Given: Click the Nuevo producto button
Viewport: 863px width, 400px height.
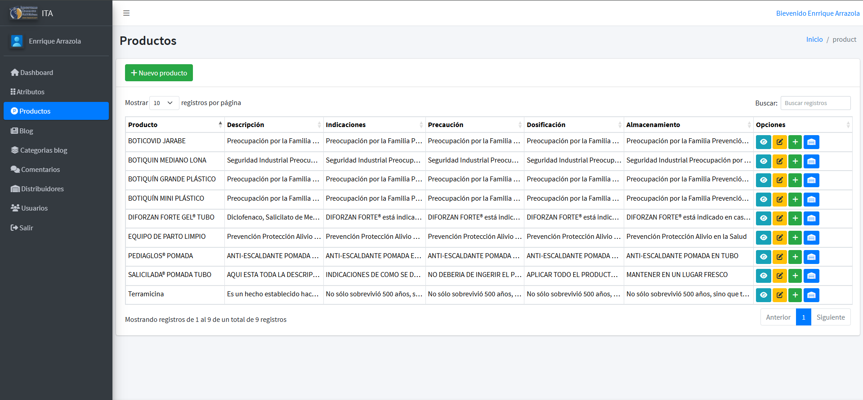Looking at the screenshot, I should 159,73.
